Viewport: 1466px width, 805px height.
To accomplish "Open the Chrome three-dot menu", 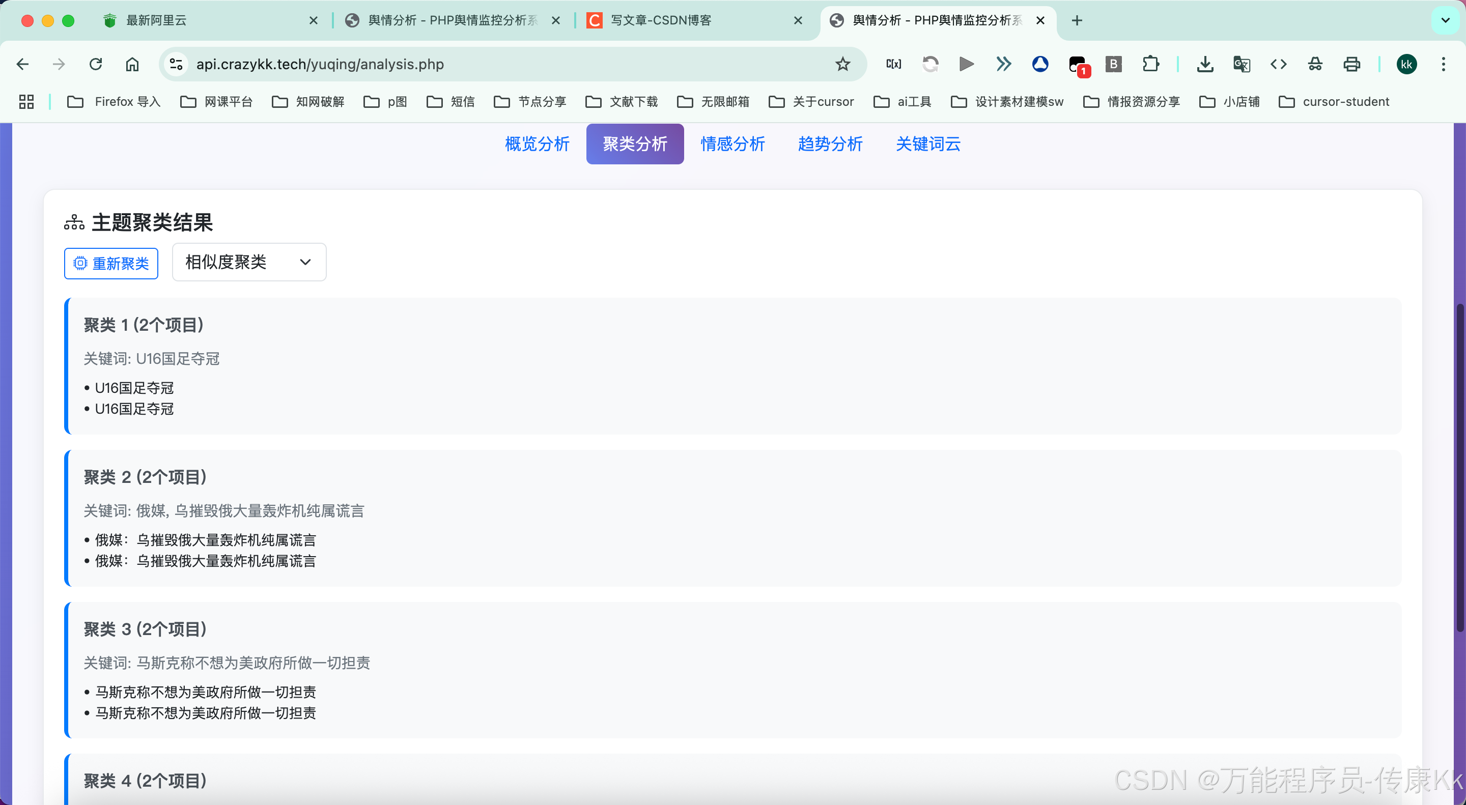I will [1443, 64].
